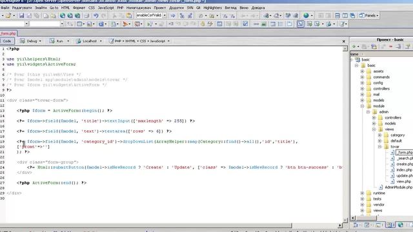The image size is (413, 232).
Task: Click the Name column header in project panel
Action: 381,54
